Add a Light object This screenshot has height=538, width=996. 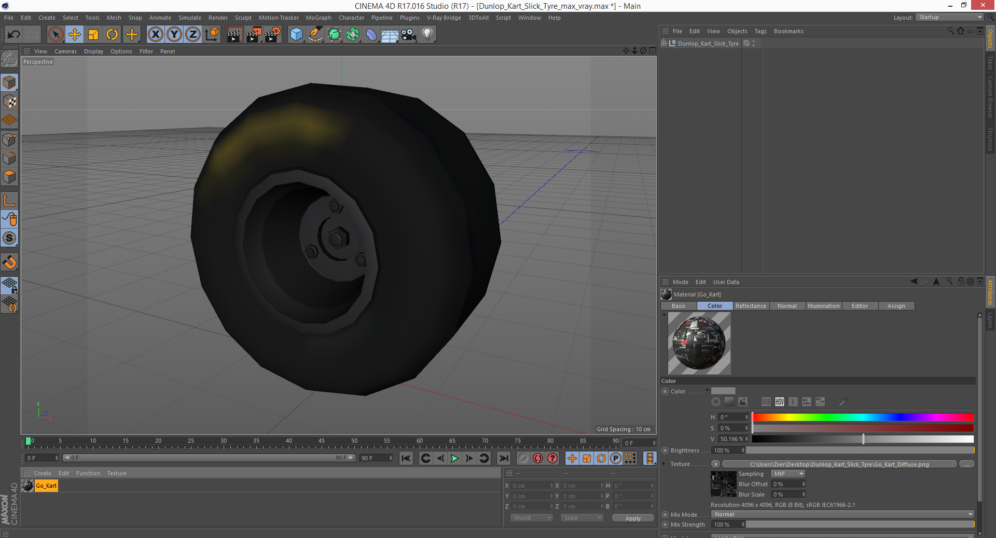coord(427,35)
